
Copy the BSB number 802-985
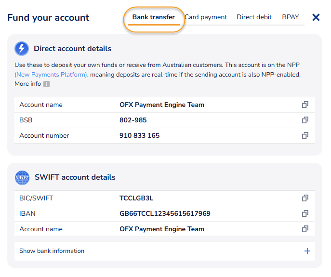click(305, 120)
